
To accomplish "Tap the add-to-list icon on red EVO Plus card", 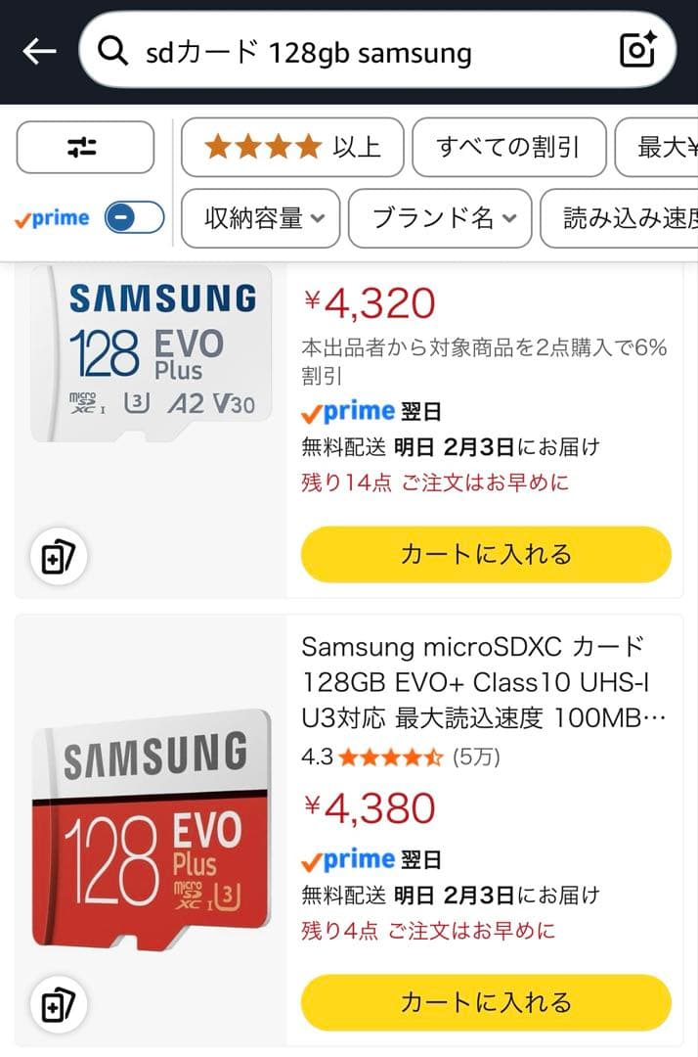I will pos(57,1004).
